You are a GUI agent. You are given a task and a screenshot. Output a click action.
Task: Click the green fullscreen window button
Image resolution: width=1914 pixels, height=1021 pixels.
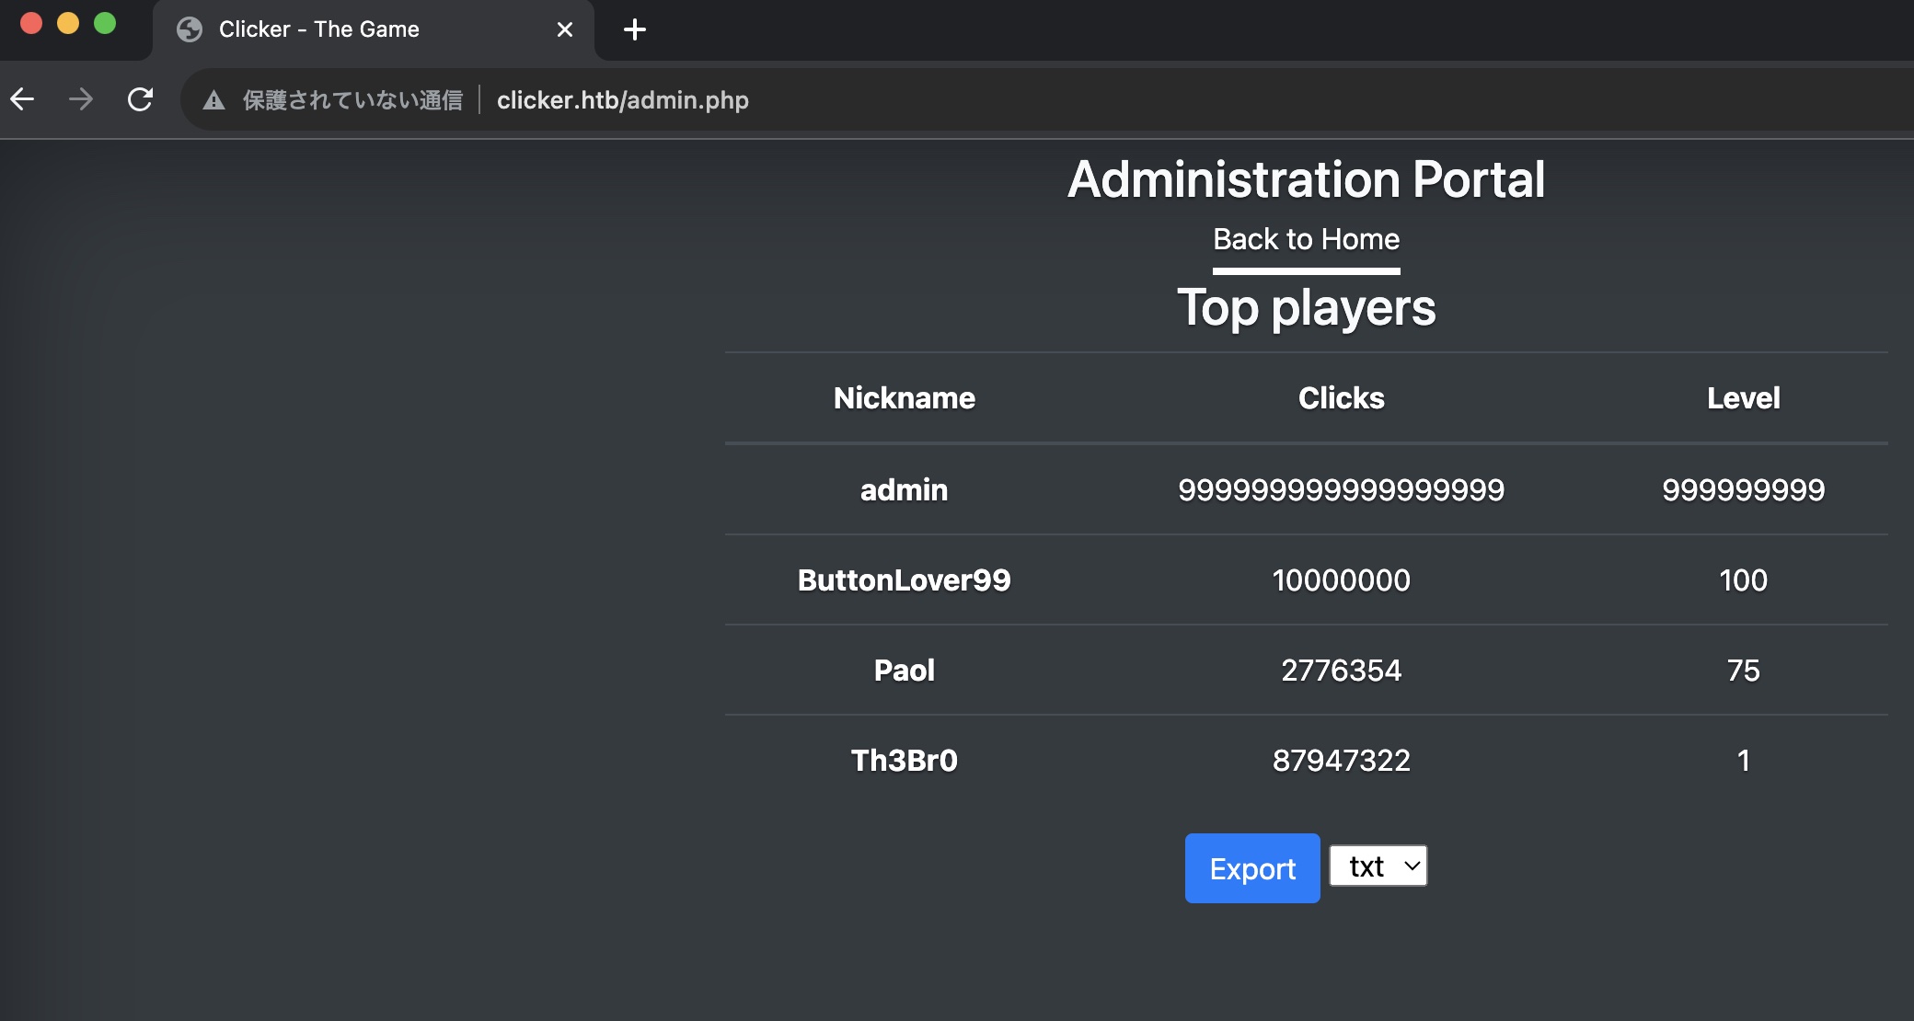pos(105,24)
